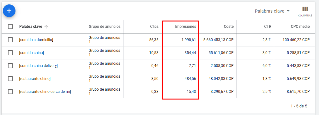Toggle the select-all checkbox in header
This screenshot has width=319, height=115.
[10, 27]
